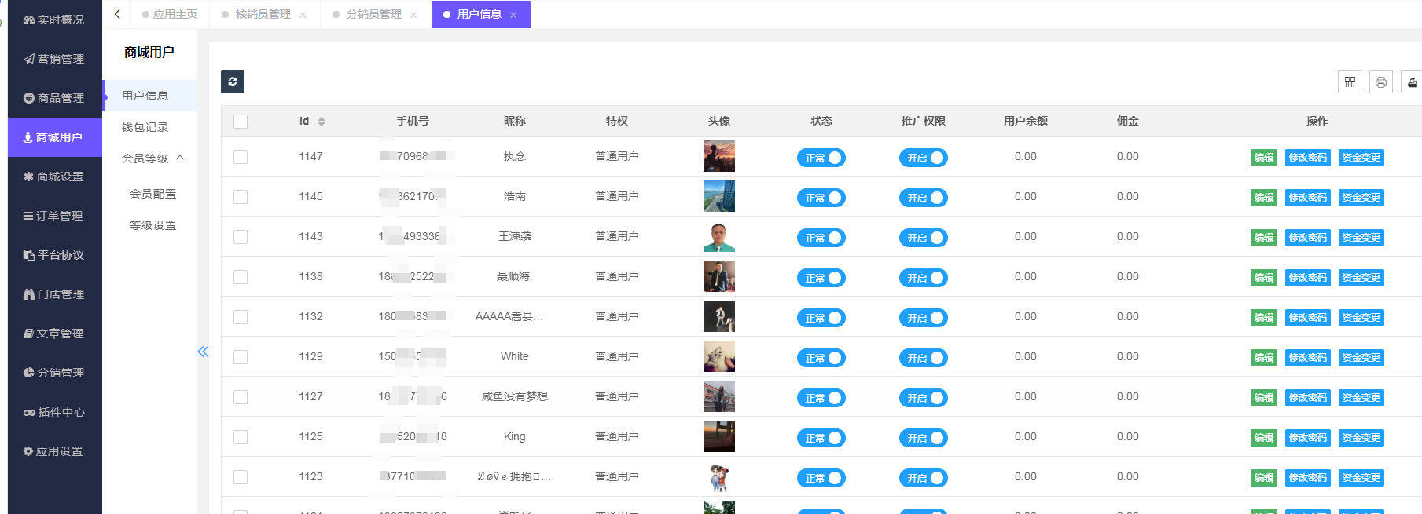This screenshot has width=1422, height=514.
Task: Click 修改密码 for user 1145
Action: click(1308, 198)
